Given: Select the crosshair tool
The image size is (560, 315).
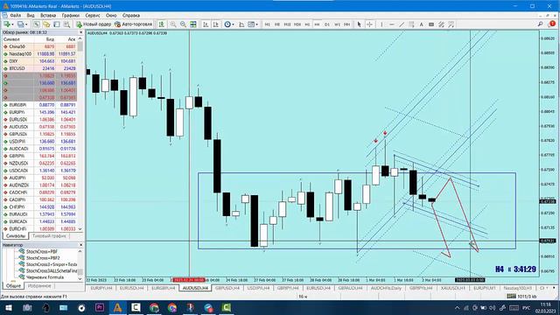Looking at the screenshot, I should click(x=369, y=24).
